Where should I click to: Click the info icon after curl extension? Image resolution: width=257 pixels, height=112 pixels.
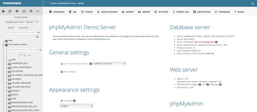click(x=208, y=85)
